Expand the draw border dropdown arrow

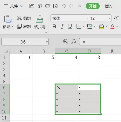pos(95,26)
